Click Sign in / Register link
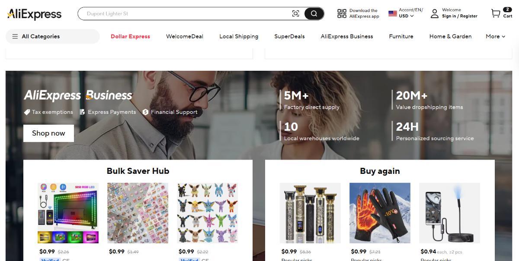This screenshot has width=519, height=261. click(460, 16)
